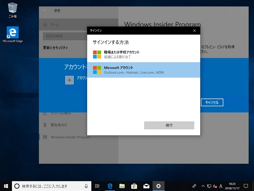
Task: Click the plus icon to add account
Action: coord(69,80)
